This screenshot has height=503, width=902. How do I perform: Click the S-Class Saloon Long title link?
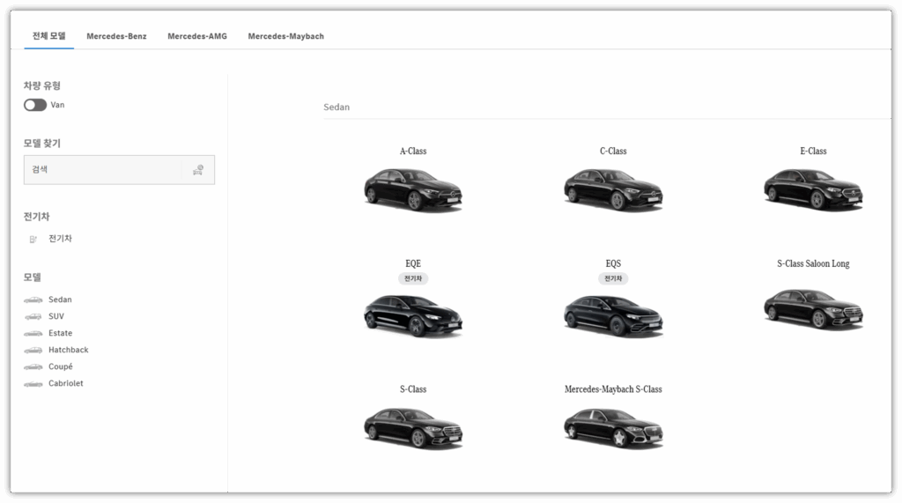tap(812, 263)
